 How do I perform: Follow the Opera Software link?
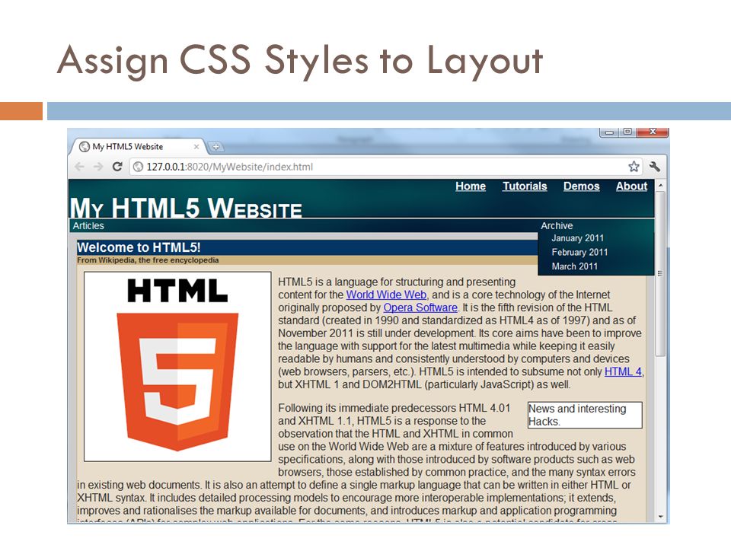[x=420, y=307]
